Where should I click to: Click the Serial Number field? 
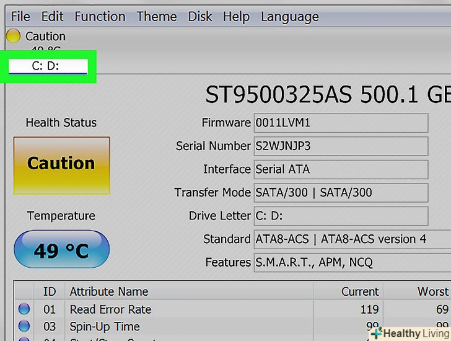(x=341, y=146)
